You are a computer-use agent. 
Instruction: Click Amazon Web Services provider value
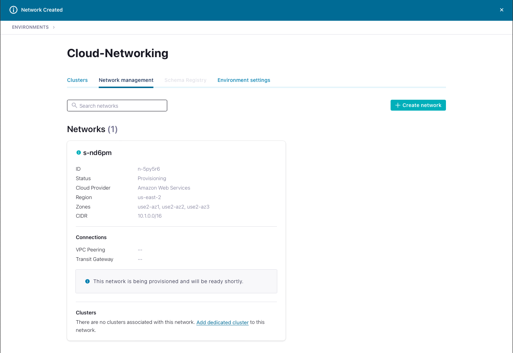[x=164, y=188]
